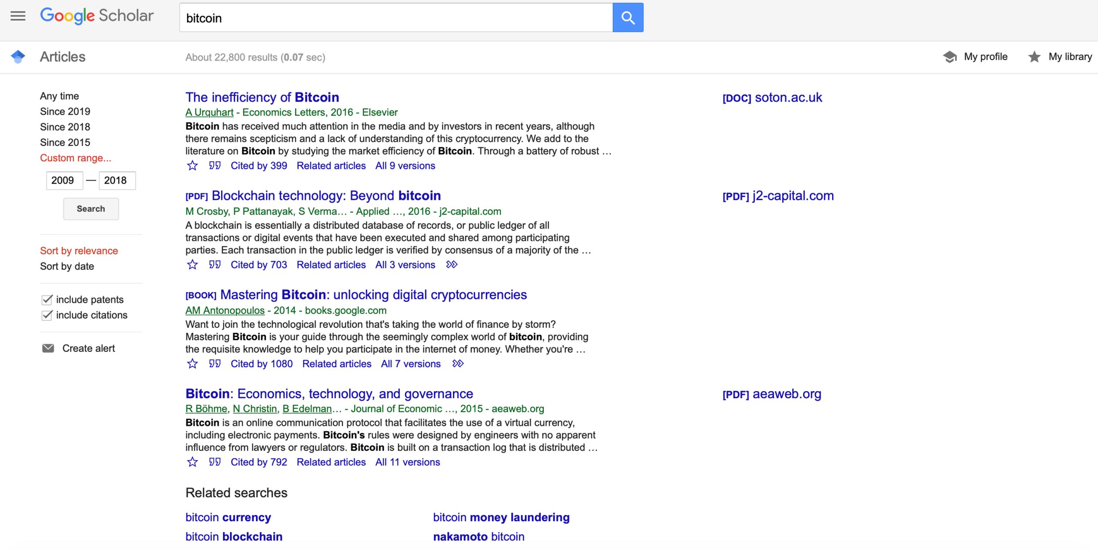Image resolution: width=1098 pixels, height=549 pixels.
Task: Click the start year field showing 2009
Action: (x=64, y=181)
